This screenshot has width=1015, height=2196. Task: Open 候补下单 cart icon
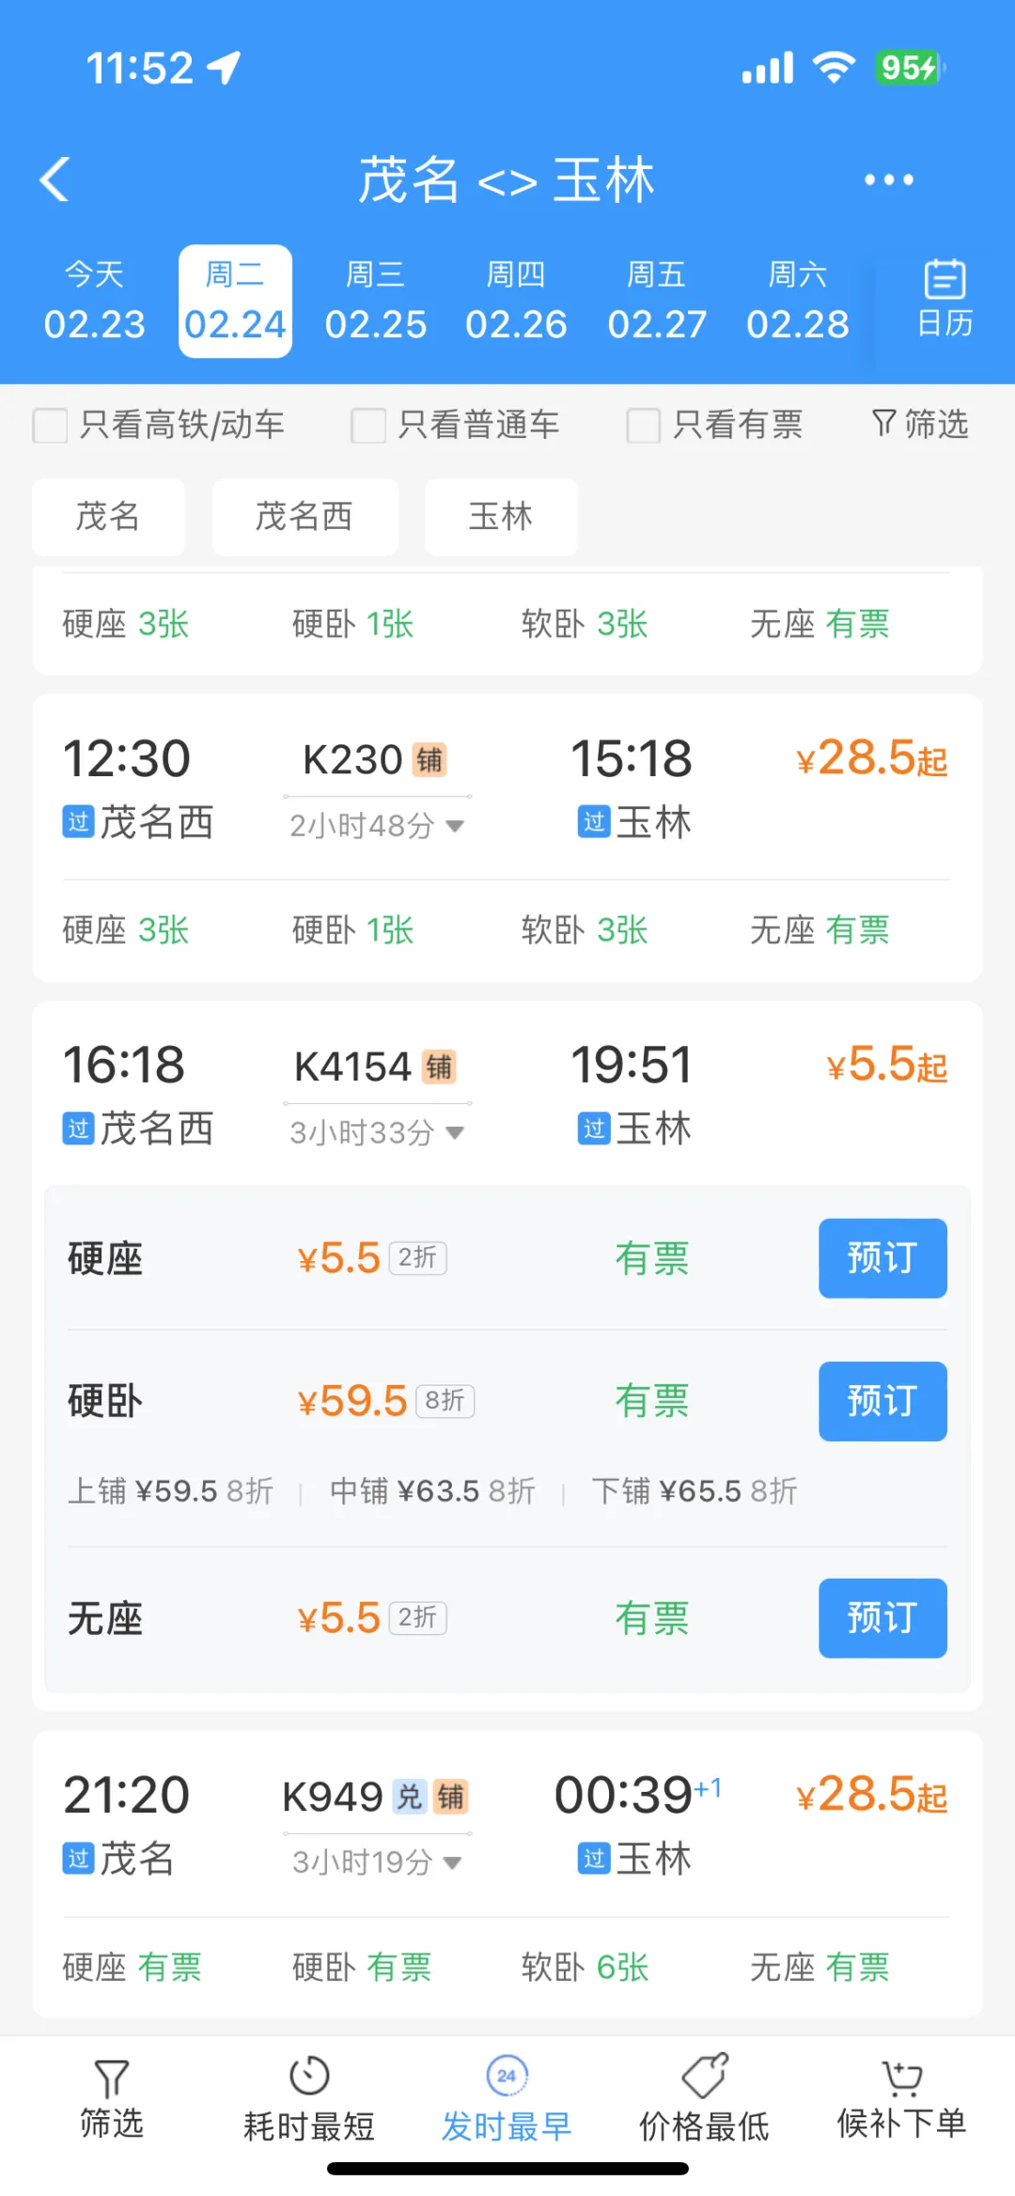click(x=902, y=2077)
